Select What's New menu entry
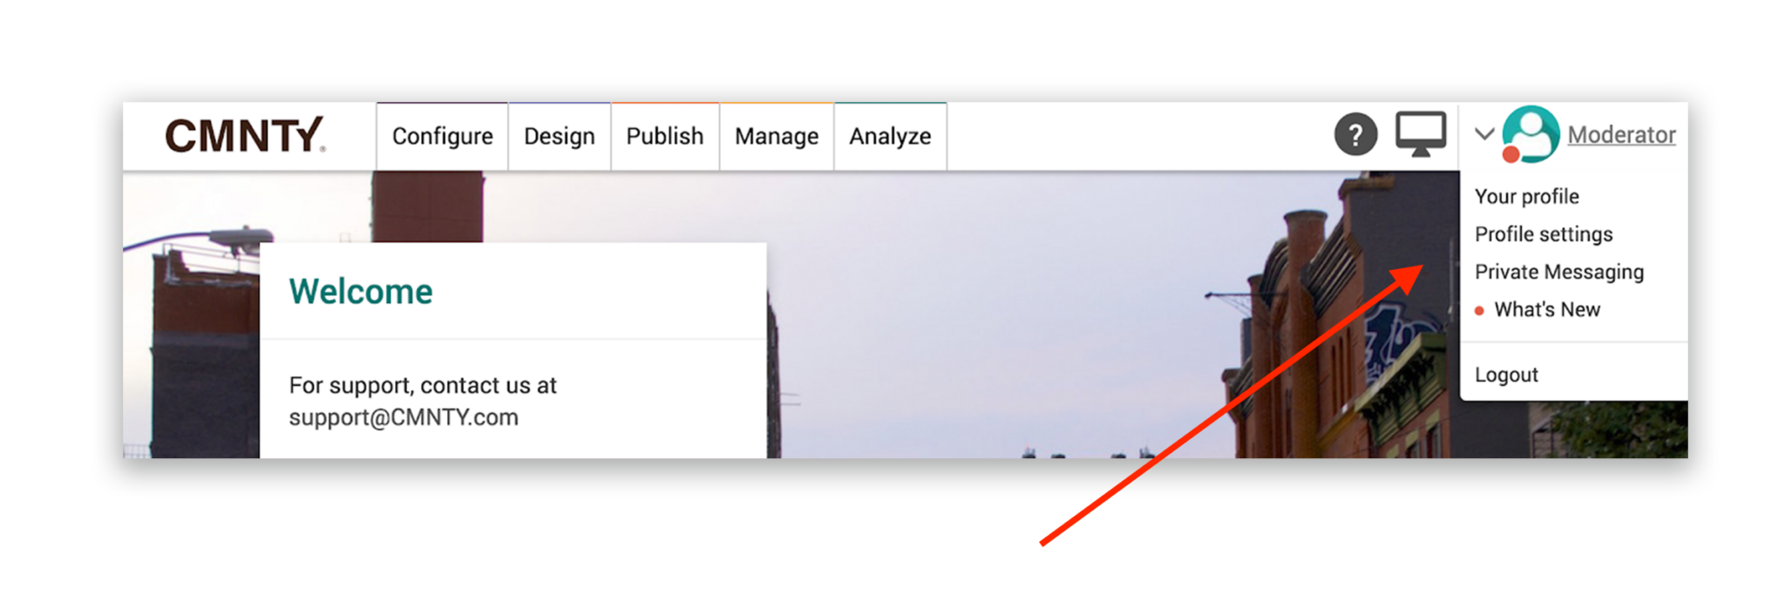The image size is (1785, 609). tap(1547, 310)
